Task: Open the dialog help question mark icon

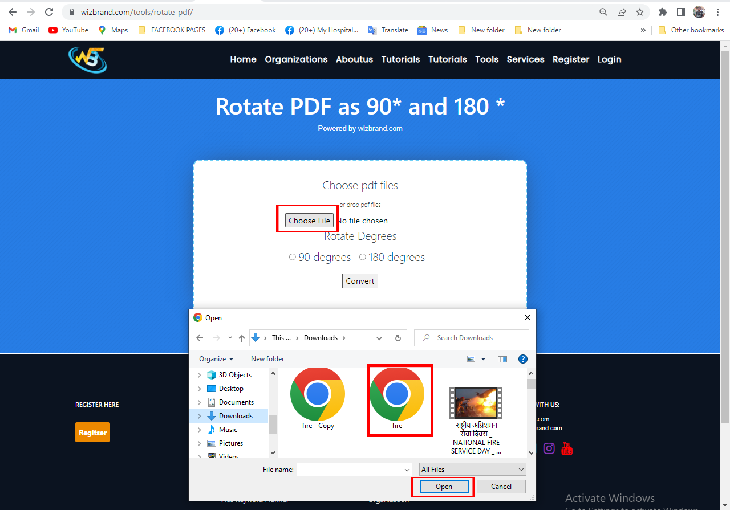Action: (522, 359)
